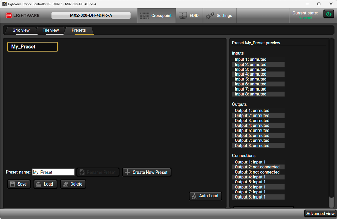Switch to the Grid view tab
The image size is (337, 219).
click(x=21, y=30)
